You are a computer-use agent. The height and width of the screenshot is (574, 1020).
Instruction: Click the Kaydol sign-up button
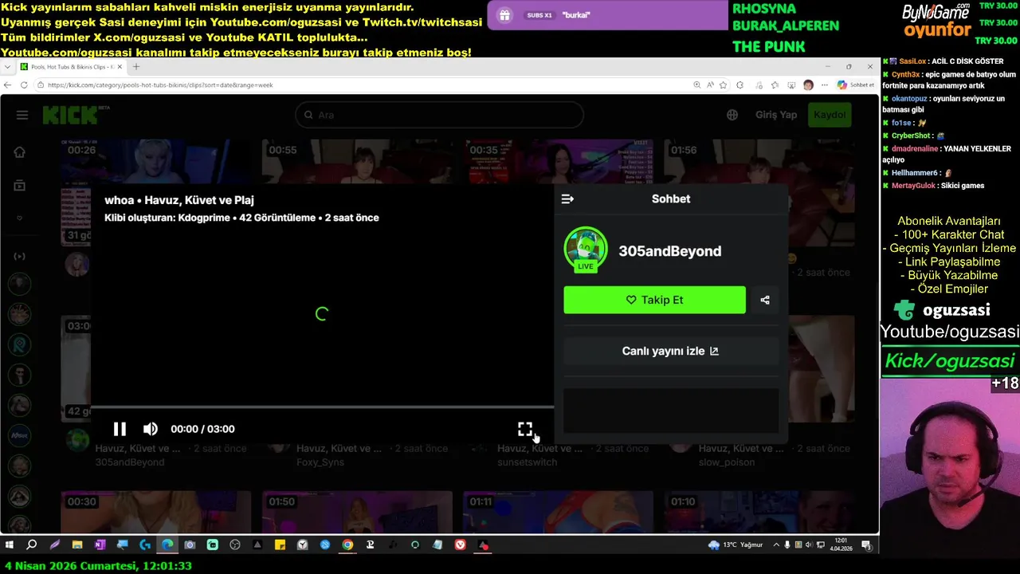click(x=830, y=115)
